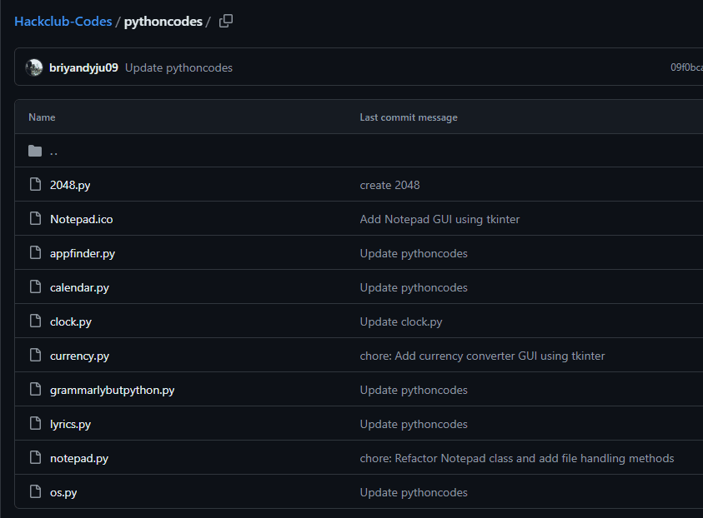Screen dimensions: 703x518
Task: Click file icon beside lyrics.py
Action: (x=35, y=424)
